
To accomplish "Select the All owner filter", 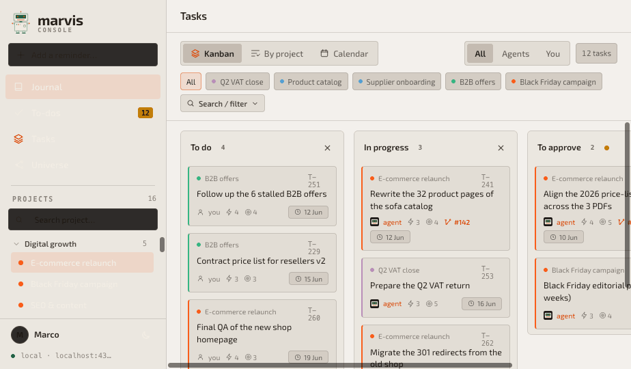I will (480, 53).
